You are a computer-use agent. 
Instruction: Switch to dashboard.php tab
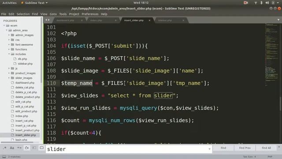point(66,20)
